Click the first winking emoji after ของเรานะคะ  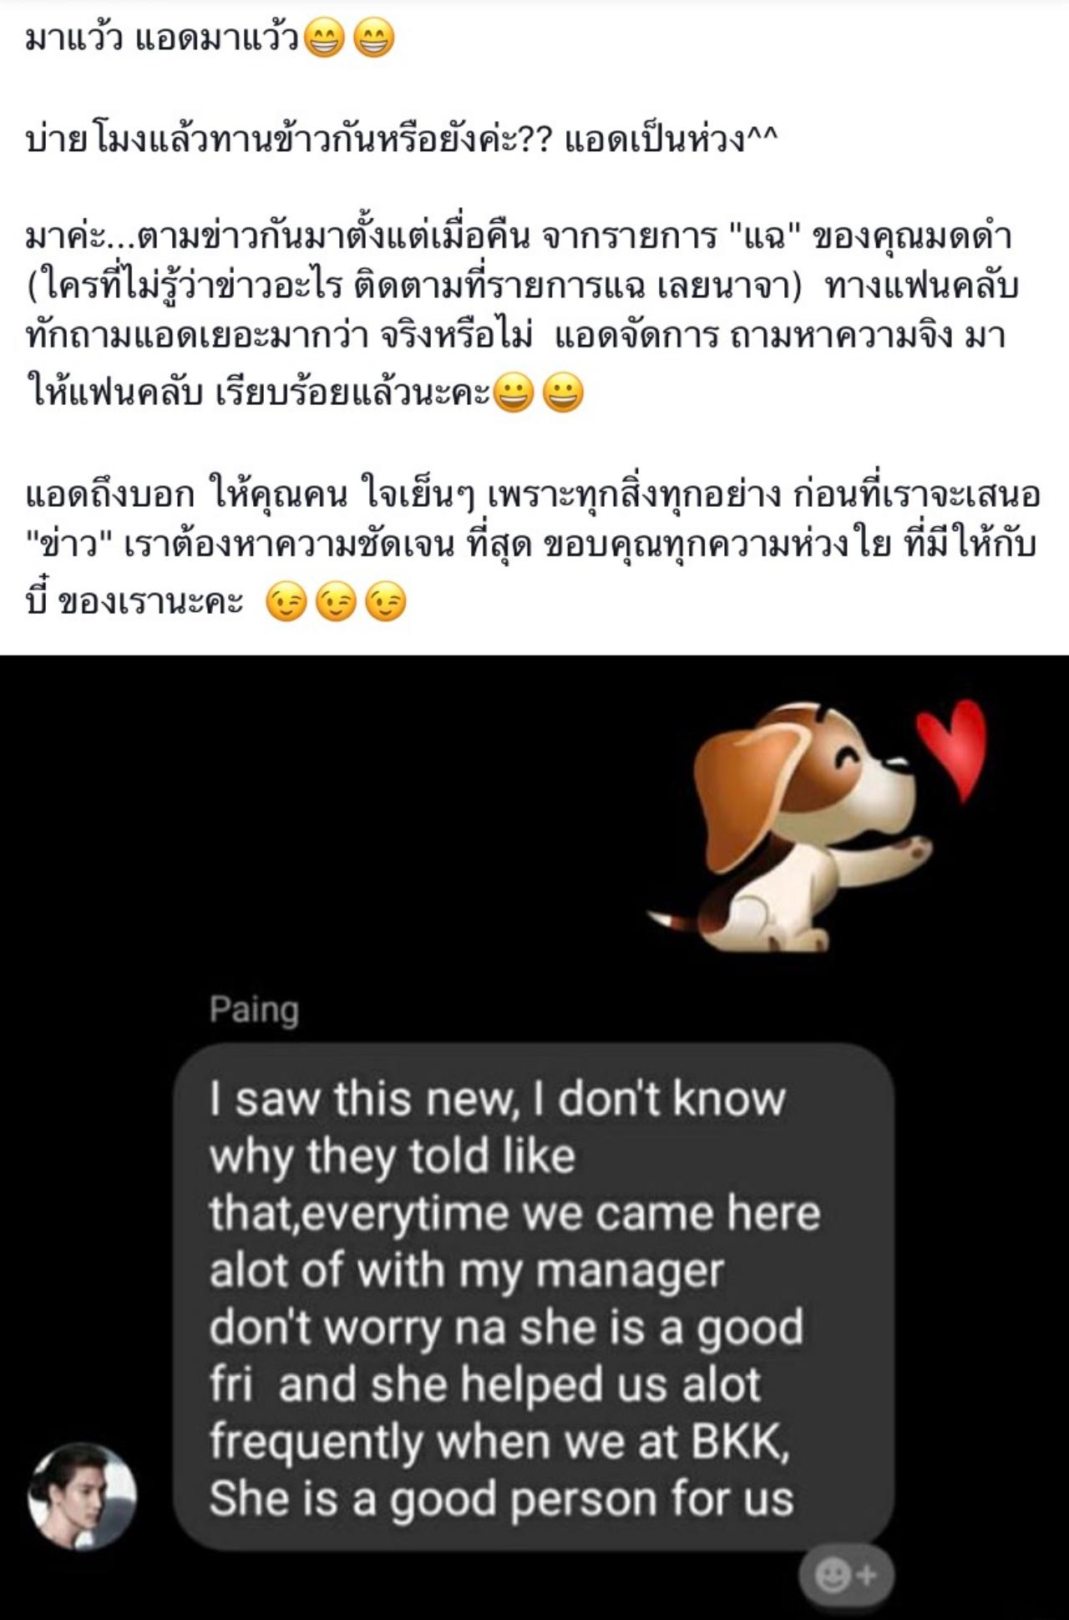(x=286, y=601)
